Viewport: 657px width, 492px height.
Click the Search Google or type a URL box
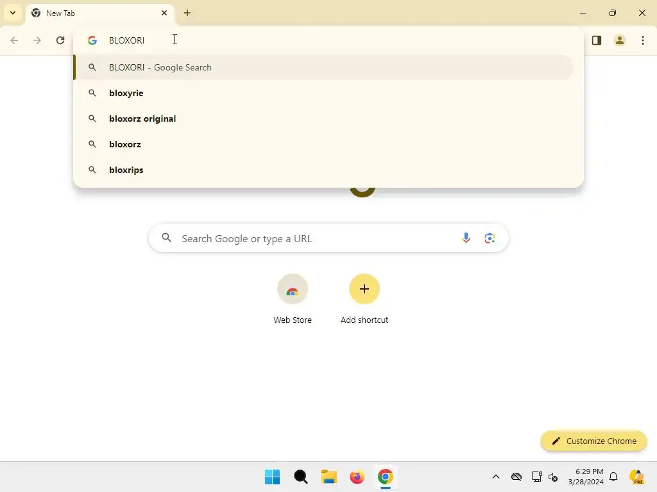(328, 238)
